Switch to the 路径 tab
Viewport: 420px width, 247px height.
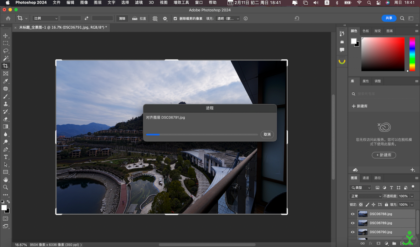[378, 178]
